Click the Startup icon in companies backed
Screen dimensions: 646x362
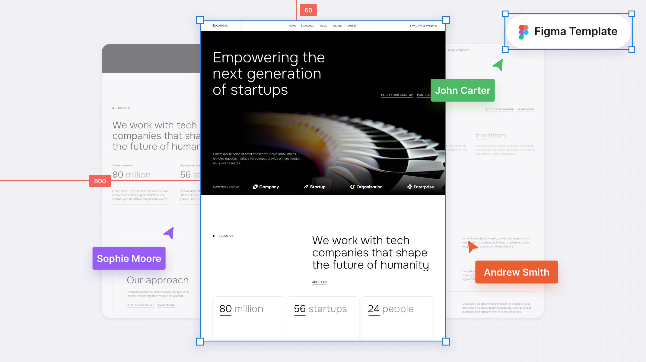pyautogui.click(x=306, y=187)
